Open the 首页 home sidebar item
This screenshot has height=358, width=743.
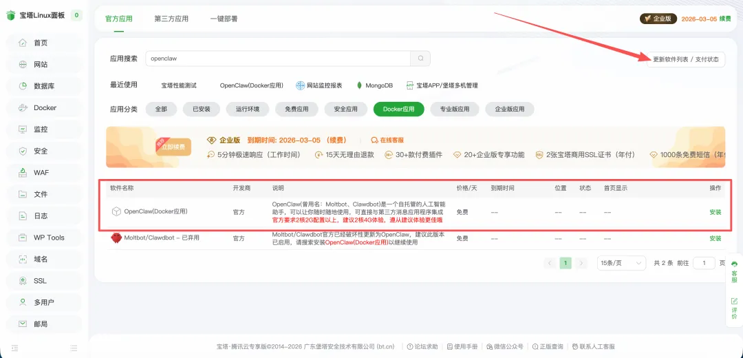[x=43, y=43]
